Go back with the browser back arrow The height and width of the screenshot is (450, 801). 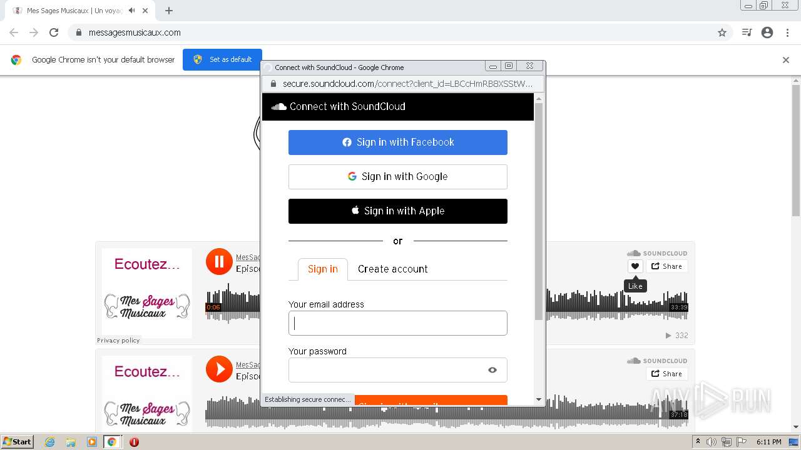coord(14,32)
